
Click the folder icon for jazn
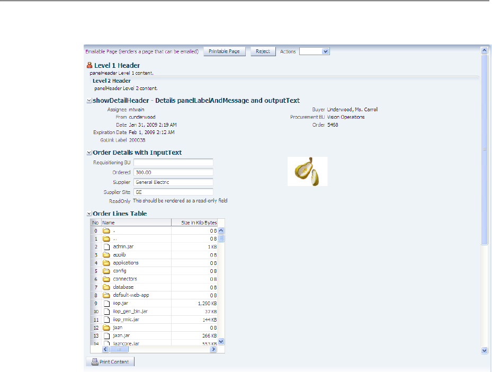(106, 327)
